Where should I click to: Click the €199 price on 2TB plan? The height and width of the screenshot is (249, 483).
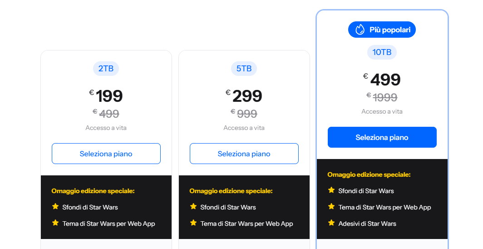pyautogui.click(x=108, y=96)
